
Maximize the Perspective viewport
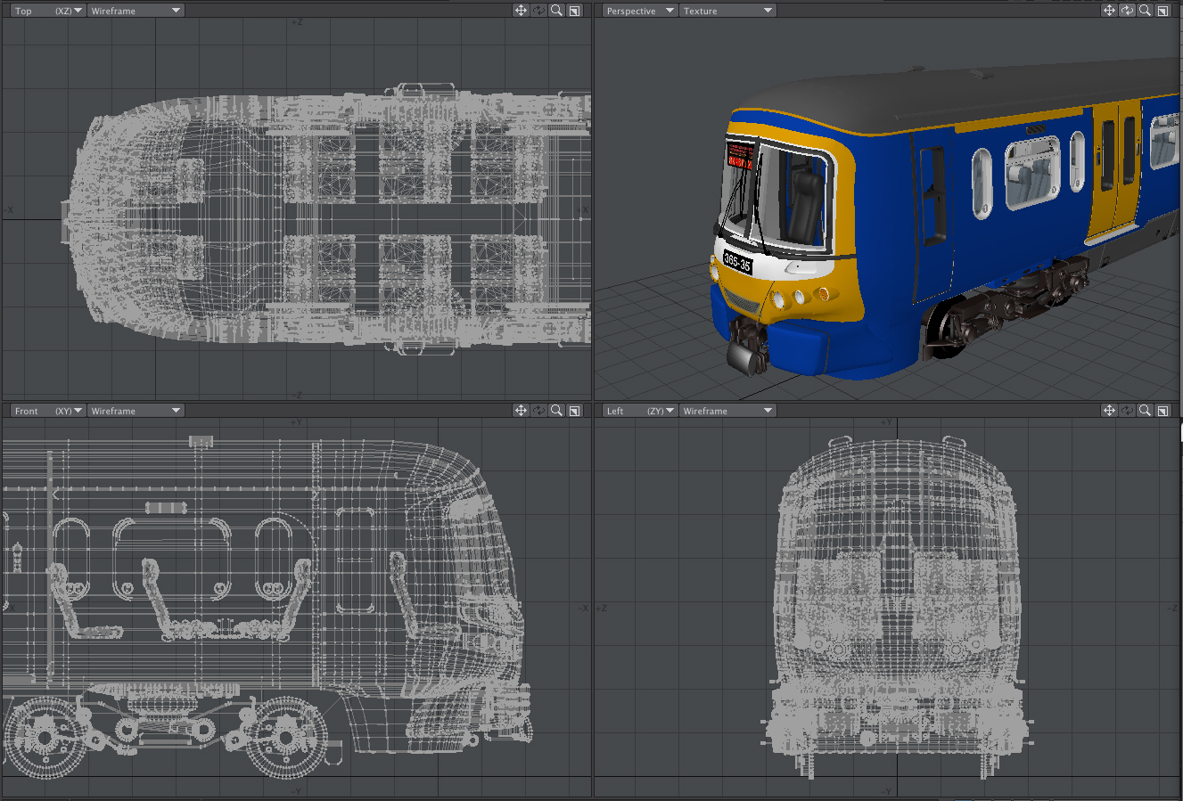click(x=1163, y=11)
